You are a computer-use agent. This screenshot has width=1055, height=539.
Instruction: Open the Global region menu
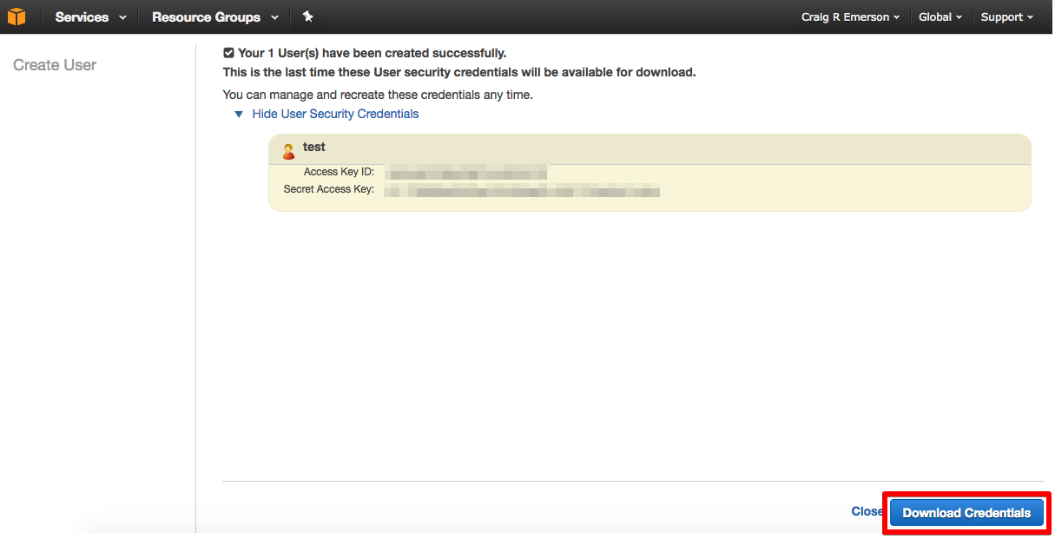tap(940, 17)
